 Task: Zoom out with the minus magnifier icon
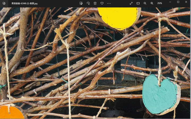click(x=145, y=3)
